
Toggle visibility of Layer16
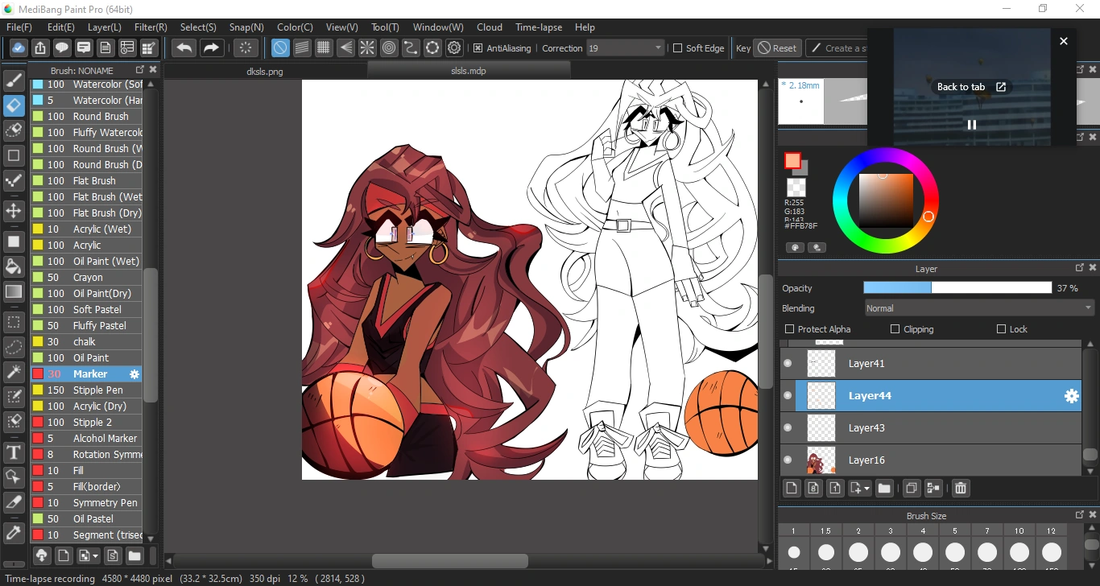pos(787,460)
